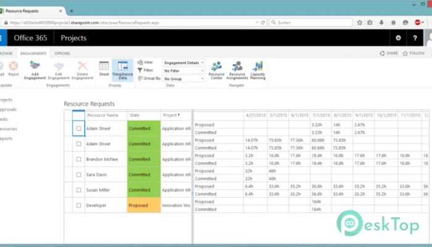The width and height of the screenshot is (432, 247).
Task: Tick the Developer row checkbox
Action: (x=78, y=206)
